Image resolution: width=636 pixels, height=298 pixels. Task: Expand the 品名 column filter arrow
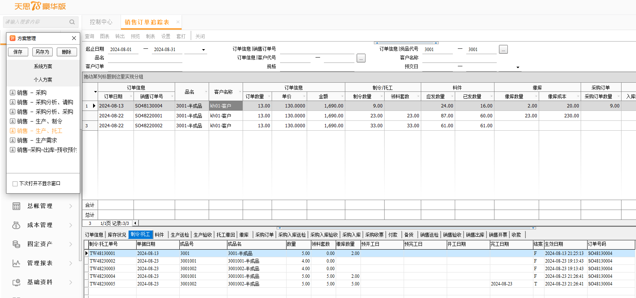206,92
